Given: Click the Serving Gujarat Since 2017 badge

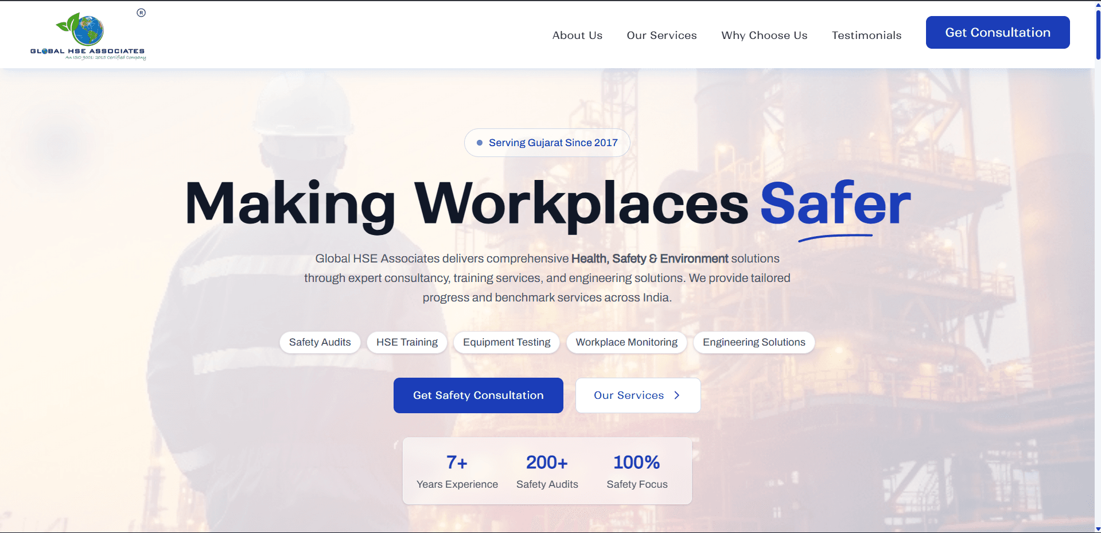Looking at the screenshot, I should (547, 143).
